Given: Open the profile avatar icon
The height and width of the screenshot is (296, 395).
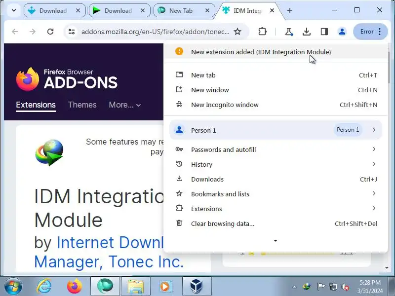Looking at the screenshot, I should point(342,32).
